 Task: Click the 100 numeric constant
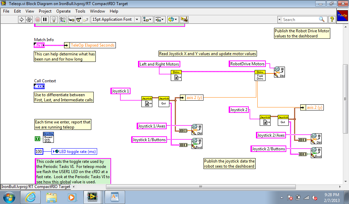pos(39,152)
